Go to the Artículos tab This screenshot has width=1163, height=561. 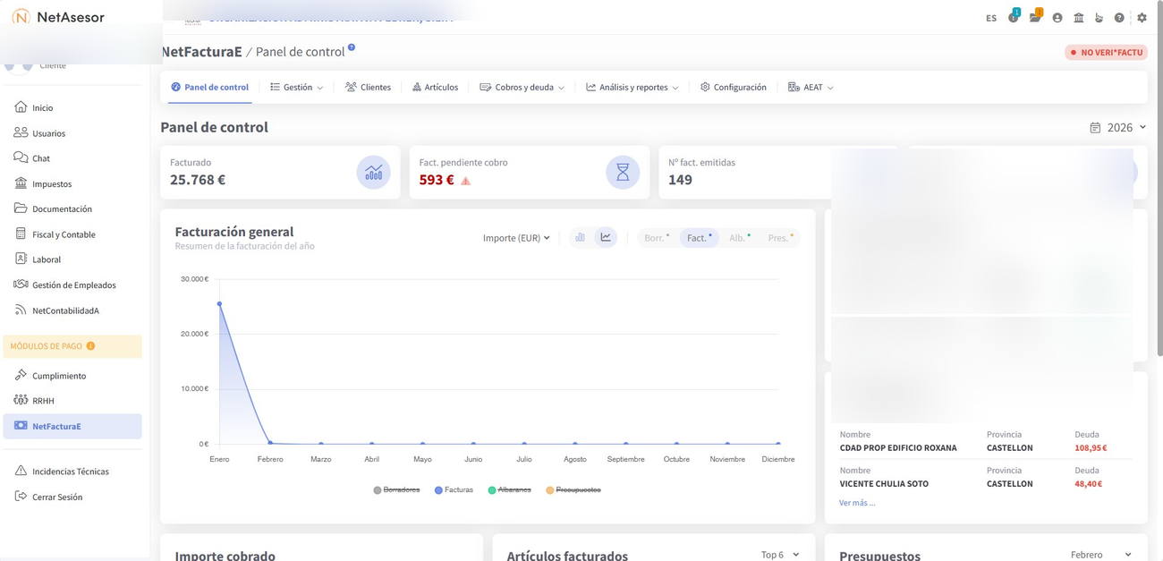[435, 88]
